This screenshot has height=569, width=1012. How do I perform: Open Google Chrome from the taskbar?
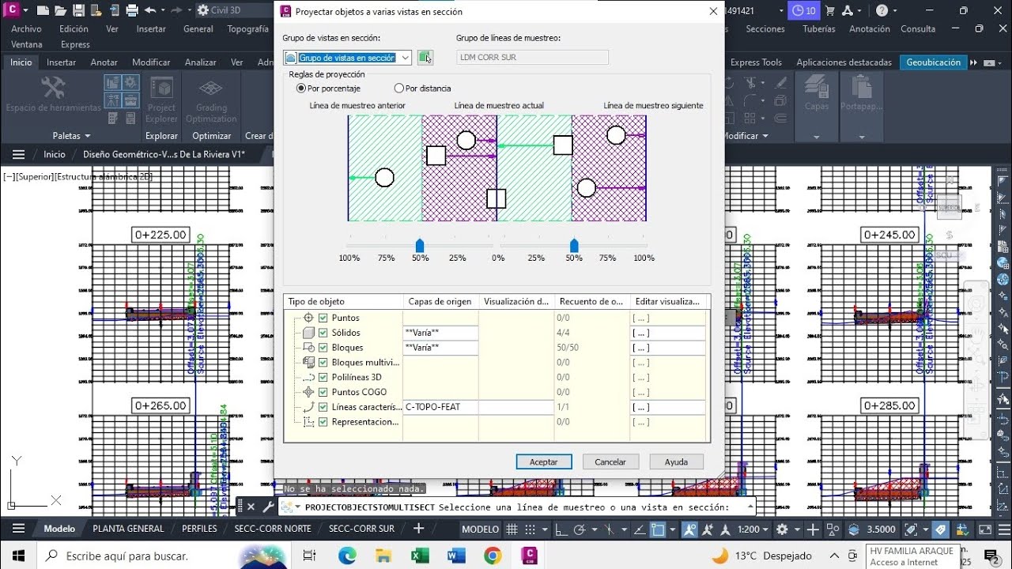[493, 556]
